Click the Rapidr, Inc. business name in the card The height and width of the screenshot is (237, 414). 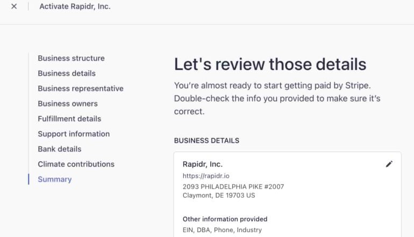(x=203, y=164)
